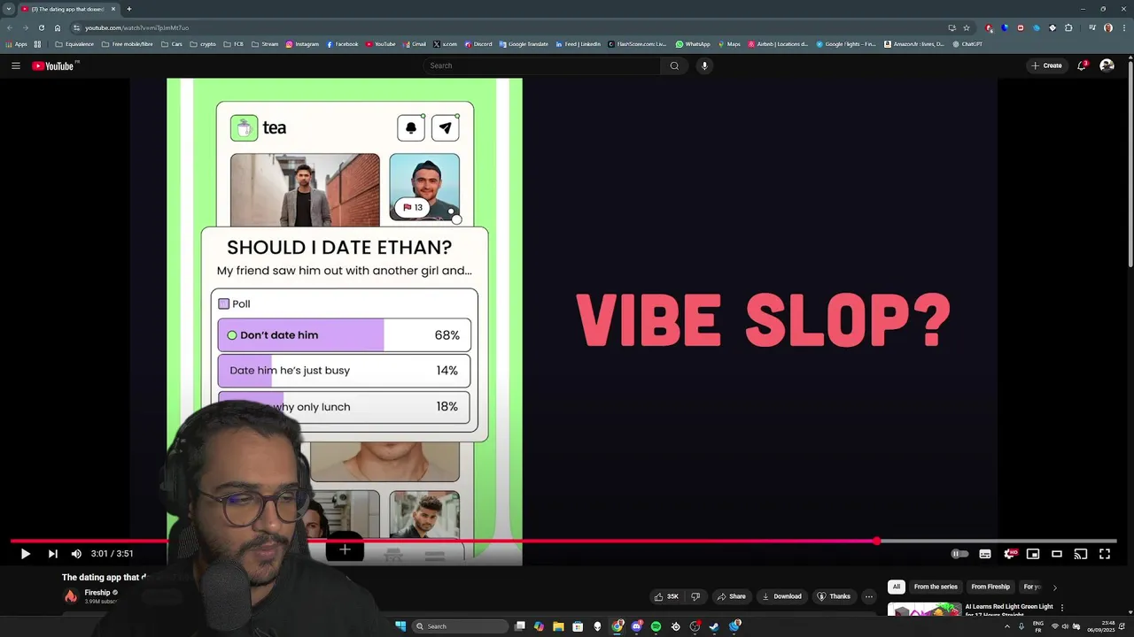Toggle theater mode
This screenshot has height=637, width=1134.
coord(1057,554)
